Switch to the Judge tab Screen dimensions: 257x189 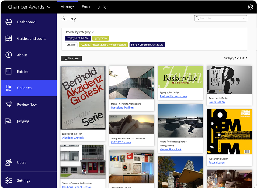(x=103, y=7)
